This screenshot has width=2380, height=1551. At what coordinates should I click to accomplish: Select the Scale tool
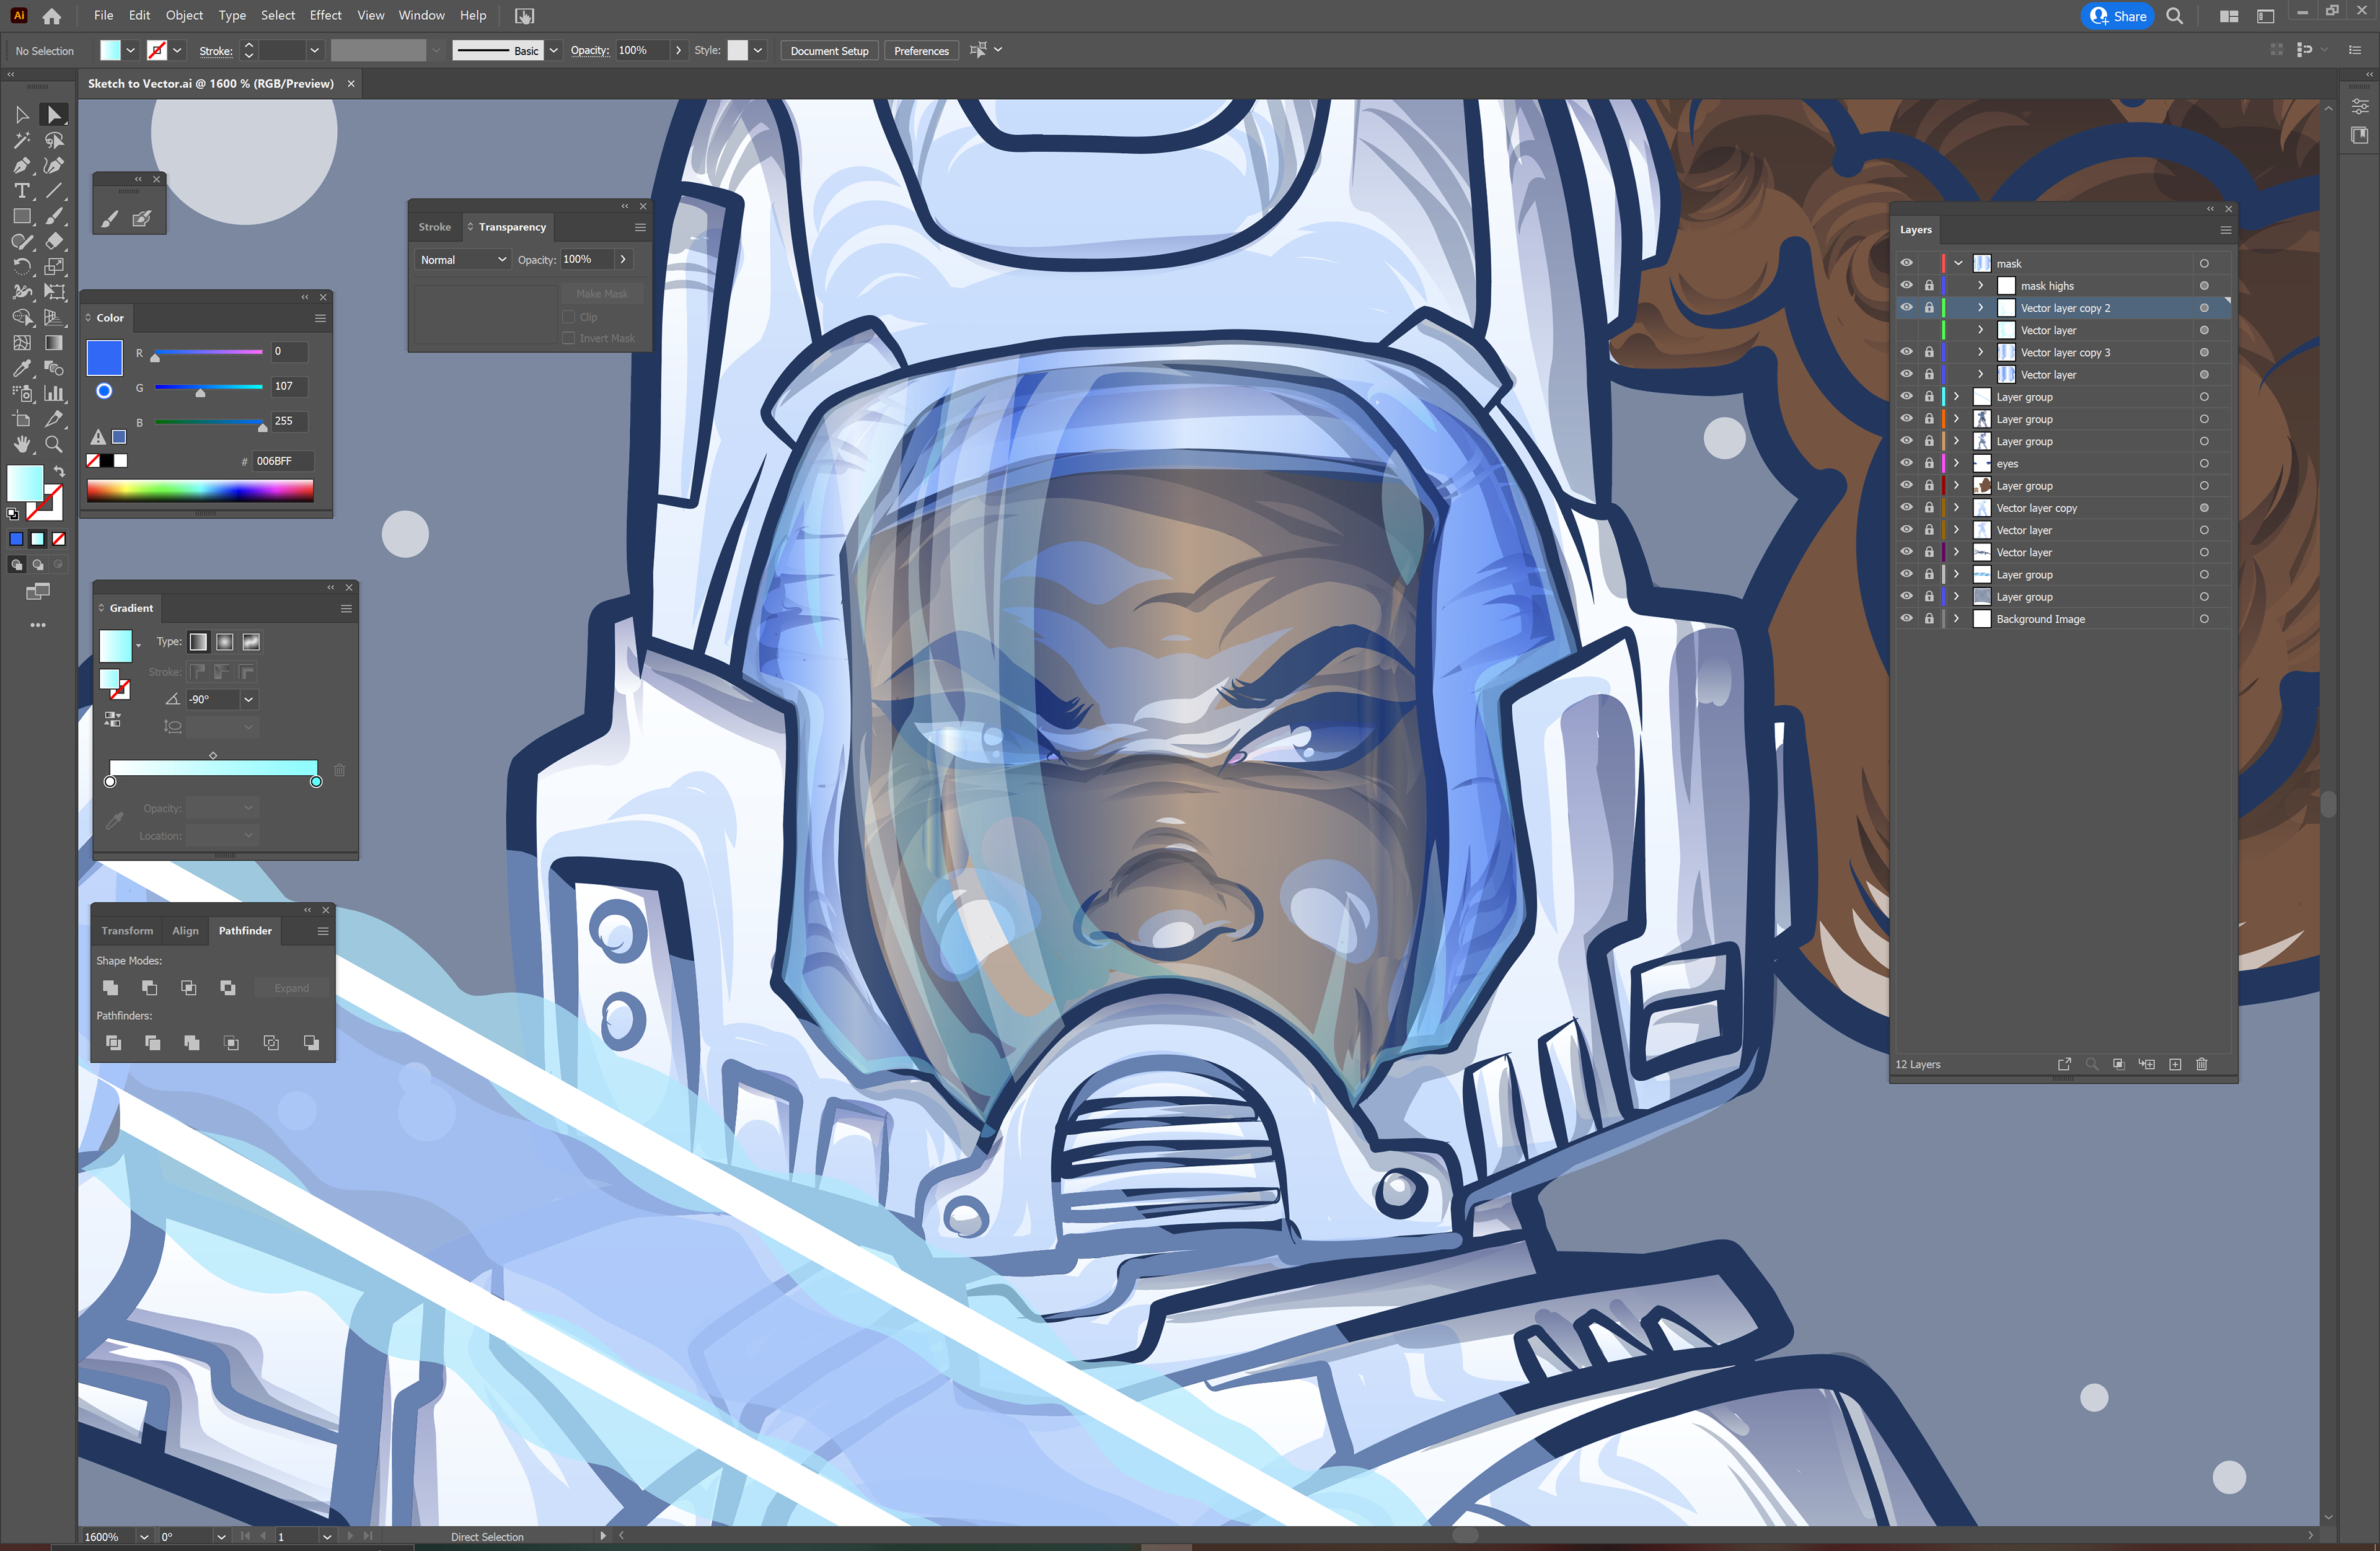54,267
